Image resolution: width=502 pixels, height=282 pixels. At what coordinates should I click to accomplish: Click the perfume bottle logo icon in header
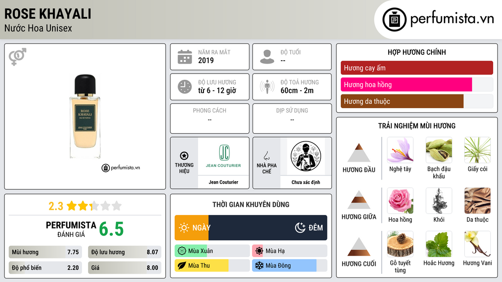click(395, 20)
